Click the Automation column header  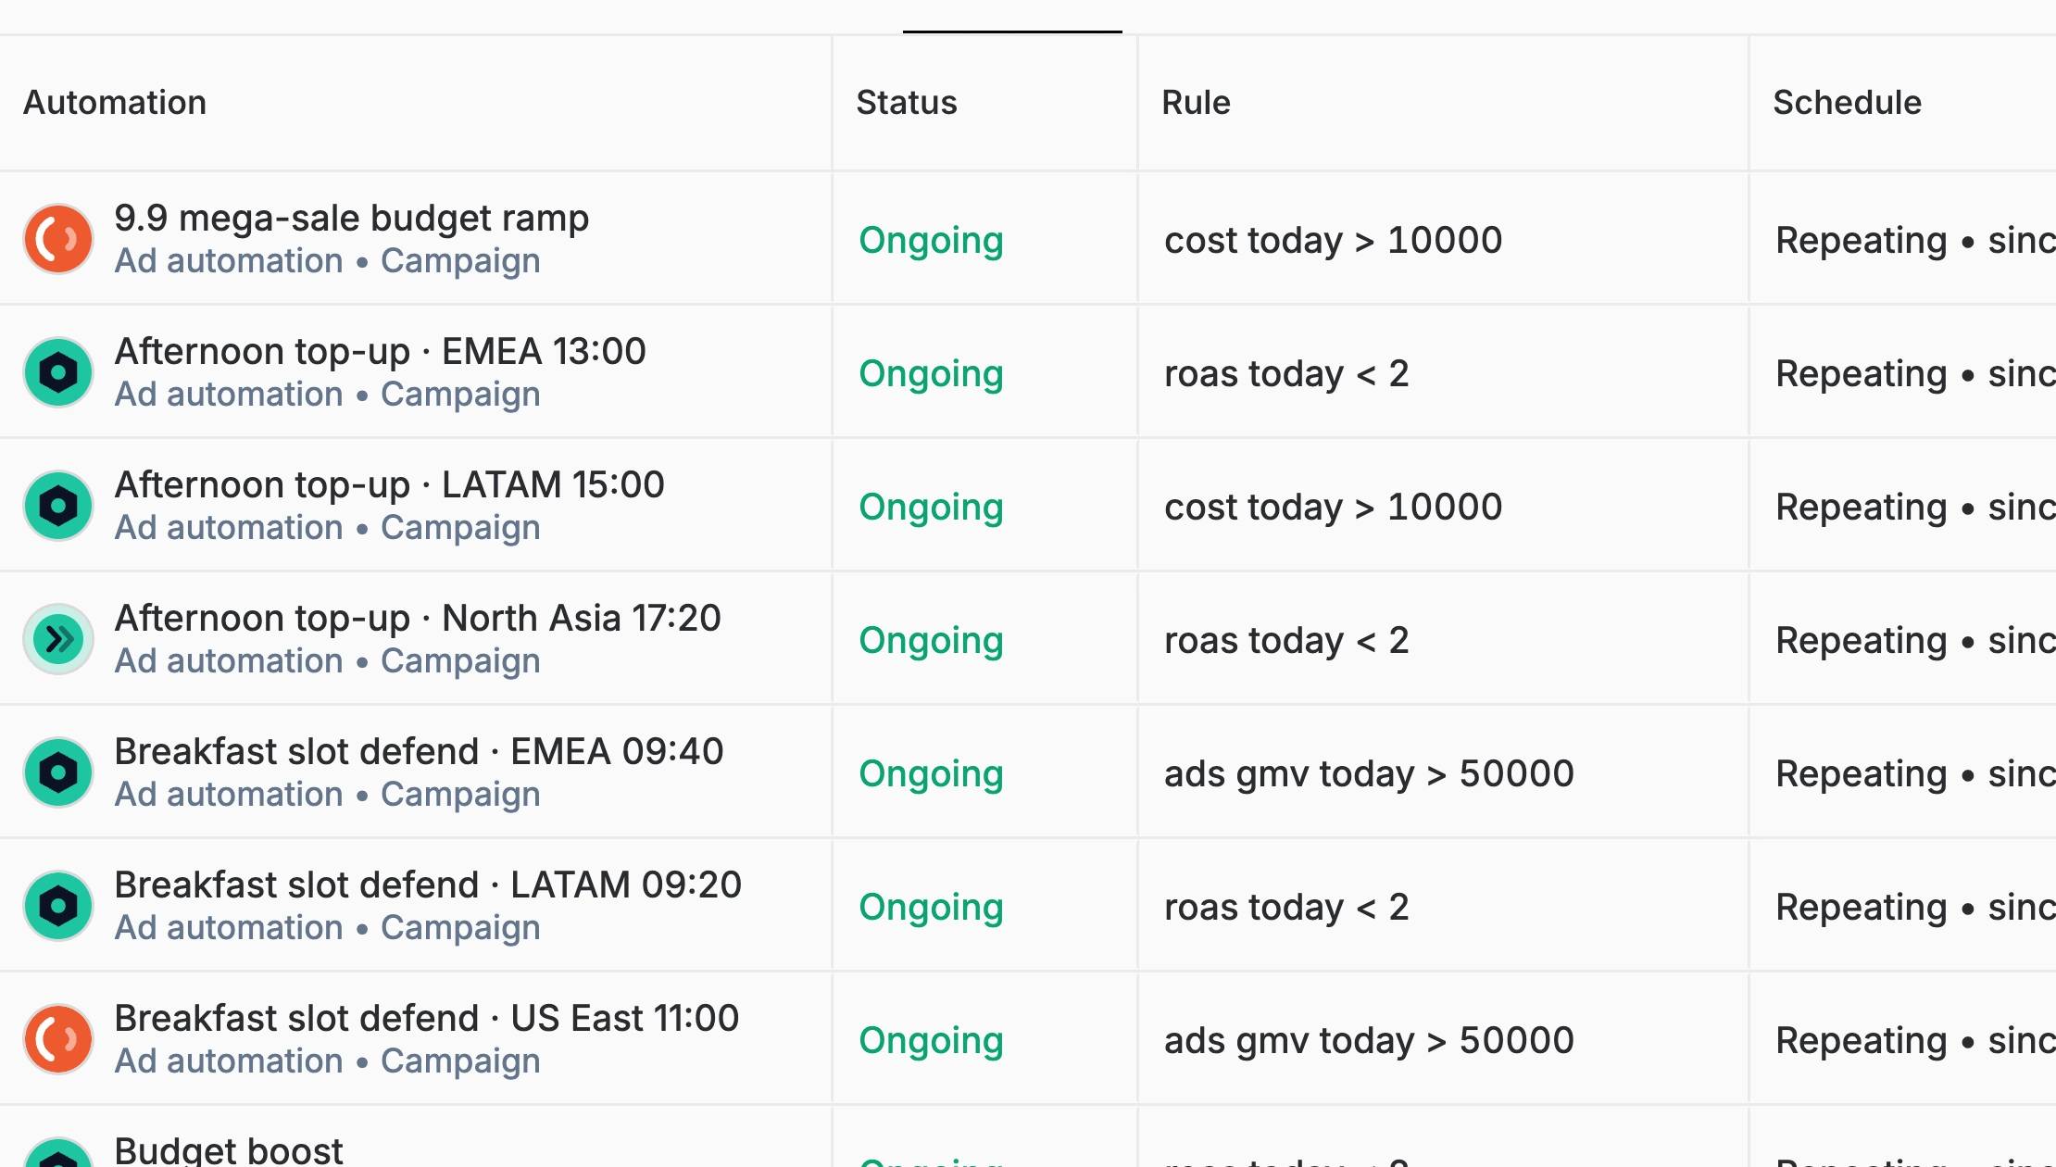[115, 102]
